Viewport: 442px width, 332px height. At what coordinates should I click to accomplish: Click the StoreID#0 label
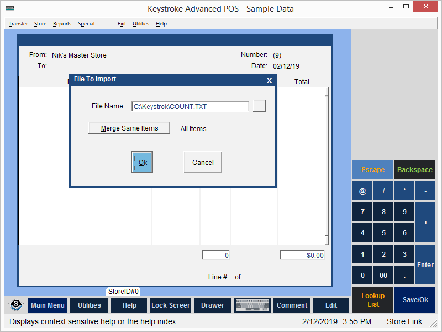click(123, 292)
